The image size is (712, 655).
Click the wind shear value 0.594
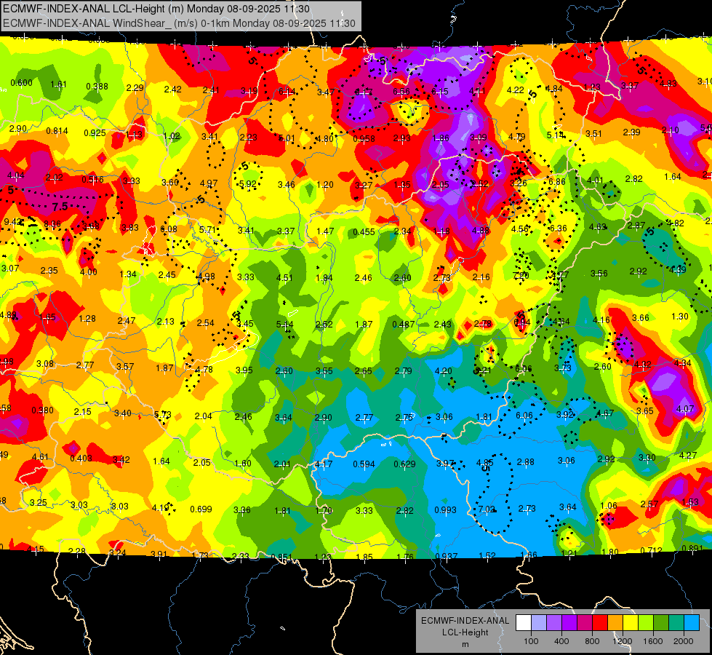364,464
